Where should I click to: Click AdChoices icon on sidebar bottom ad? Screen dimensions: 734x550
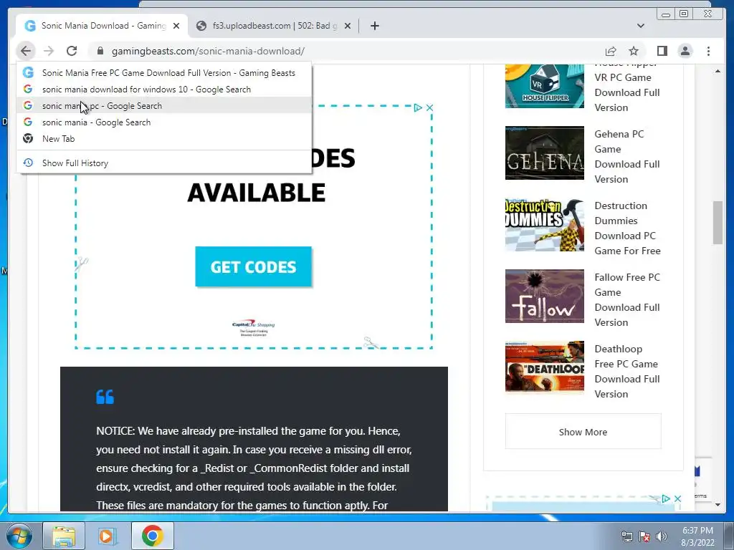pos(665,498)
